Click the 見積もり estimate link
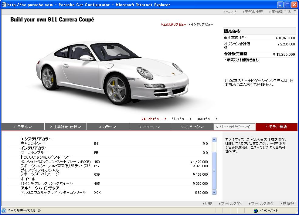 pyautogui.click(x=288, y=203)
